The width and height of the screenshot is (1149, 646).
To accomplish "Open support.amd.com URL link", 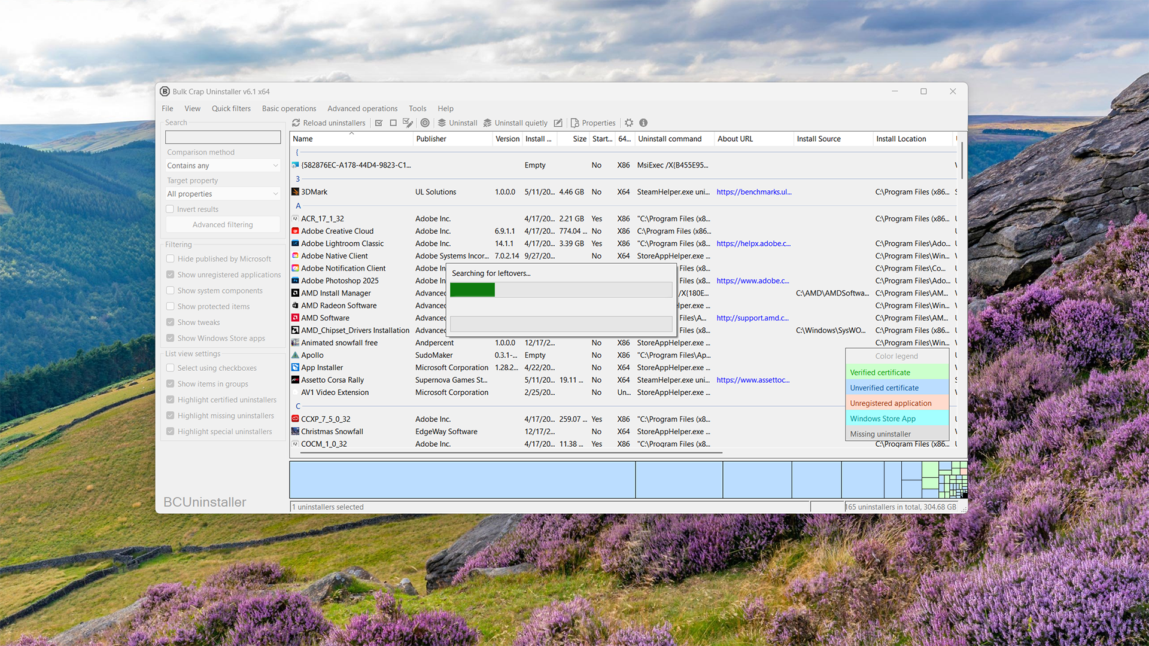I will (753, 318).
